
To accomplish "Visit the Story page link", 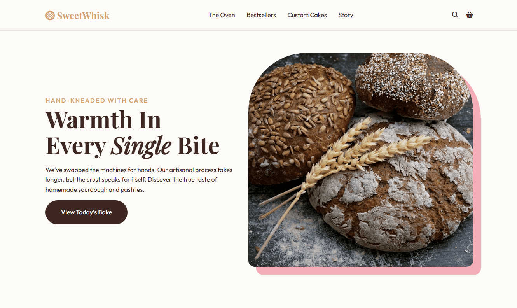I will [x=346, y=15].
